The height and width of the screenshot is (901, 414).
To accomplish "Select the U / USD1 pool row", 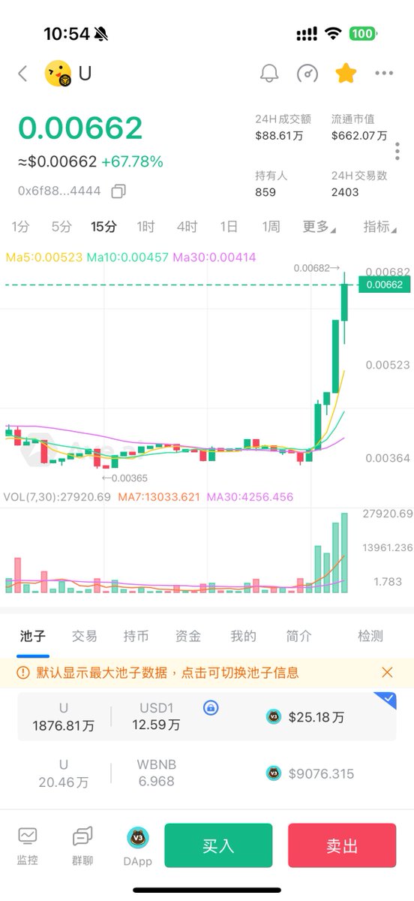I will (x=207, y=717).
